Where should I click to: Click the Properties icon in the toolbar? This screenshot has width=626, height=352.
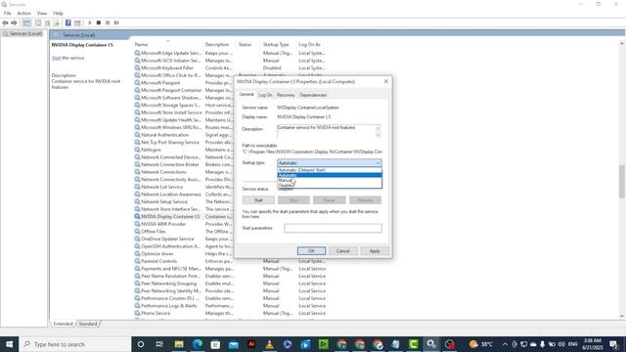[x=38, y=22]
